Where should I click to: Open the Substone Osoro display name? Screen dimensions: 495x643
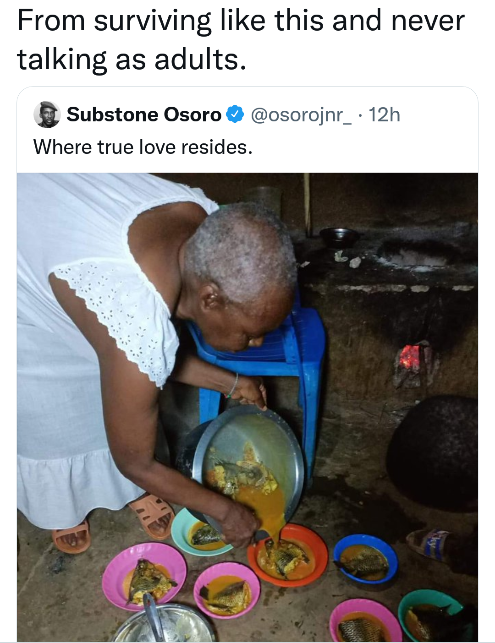pyautogui.click(x=144, y=114)
